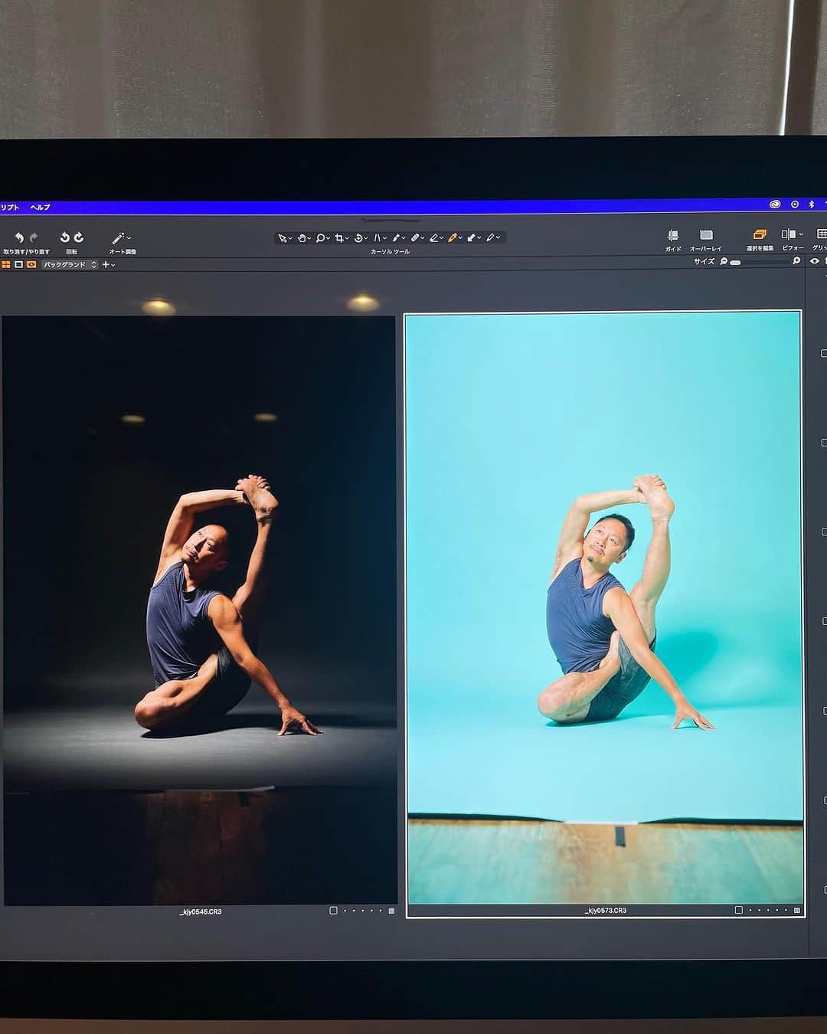Image resolution: width=827 pixels, height=1034 pixels.
Task: Rotate image counterclockwise
Action: (65, 237)
